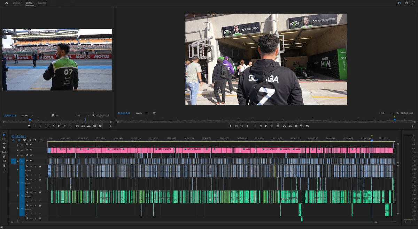Open Source monitor wrench settings
The height and width of the screenshot is (229, 418).
(x=93, y=116)
